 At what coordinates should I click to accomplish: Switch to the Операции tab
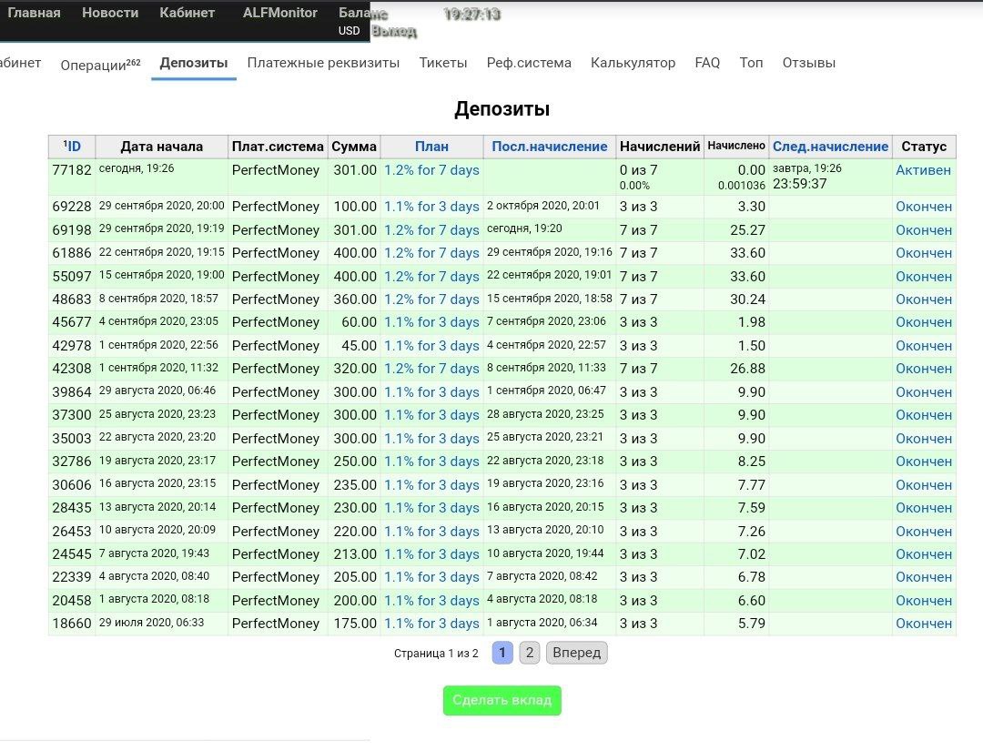[x=100, y=65]
